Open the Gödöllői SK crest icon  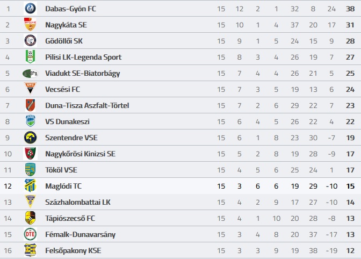pos(30,41)
